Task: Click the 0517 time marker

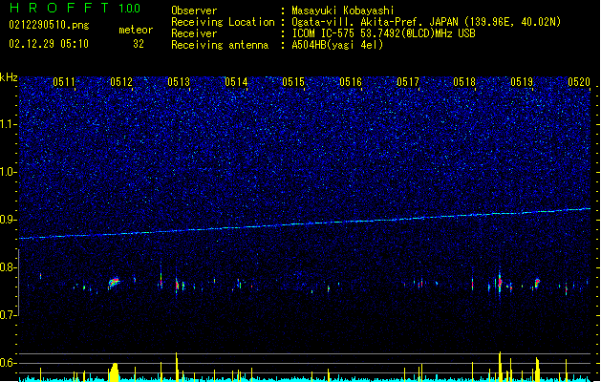Action: point(408,82)
